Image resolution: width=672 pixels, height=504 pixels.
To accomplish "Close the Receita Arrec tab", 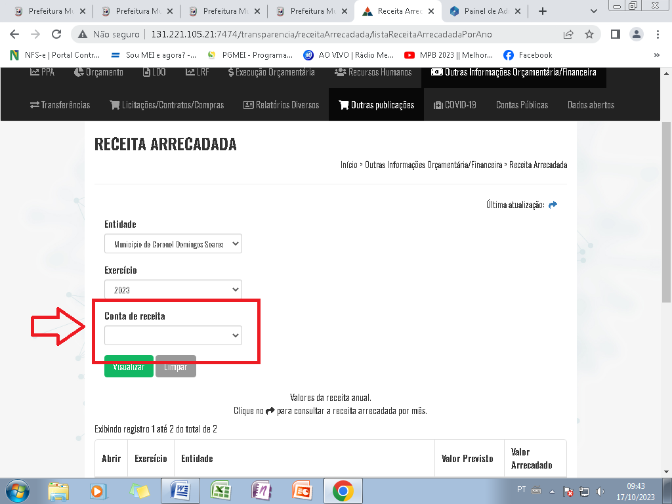I will [431, 12].
